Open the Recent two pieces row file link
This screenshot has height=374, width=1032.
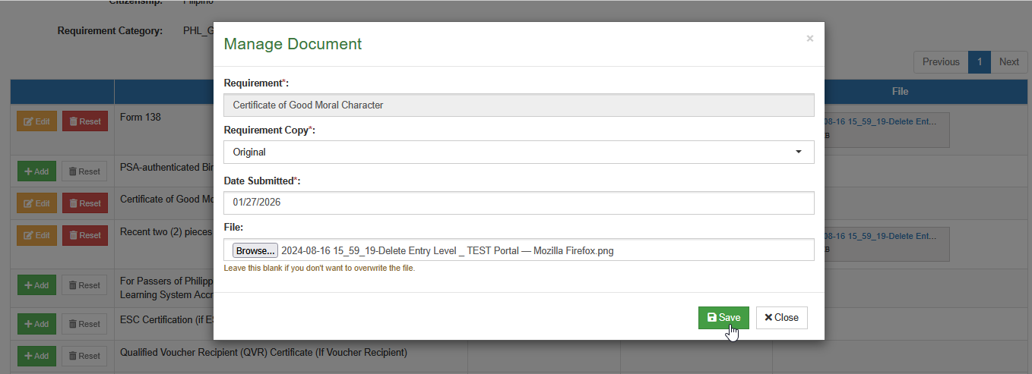tap(881, 236)
